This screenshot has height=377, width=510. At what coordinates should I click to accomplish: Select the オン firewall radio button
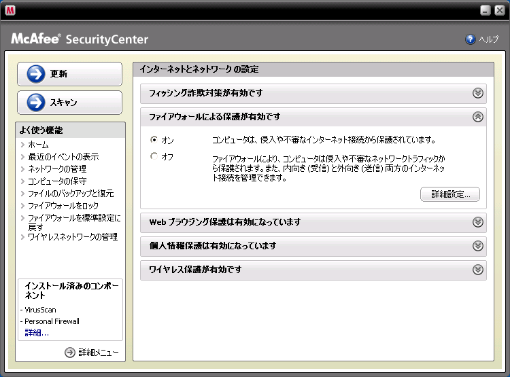pyautogui.click(x=154, y=140)
